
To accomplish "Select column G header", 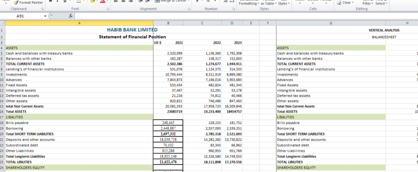I will 331,23.
